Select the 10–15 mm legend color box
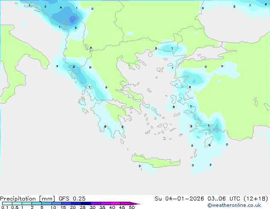Viewport: 270px width, 209px height. [x=57, y=203]
